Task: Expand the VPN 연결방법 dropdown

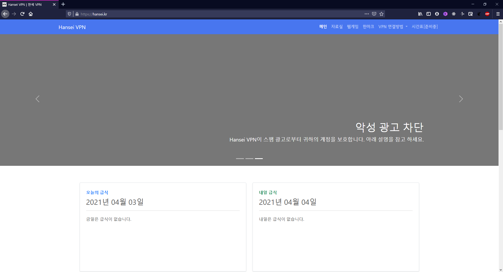Action: click(393, 27)
